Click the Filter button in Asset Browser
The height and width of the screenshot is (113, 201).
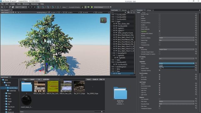[102, 79]
